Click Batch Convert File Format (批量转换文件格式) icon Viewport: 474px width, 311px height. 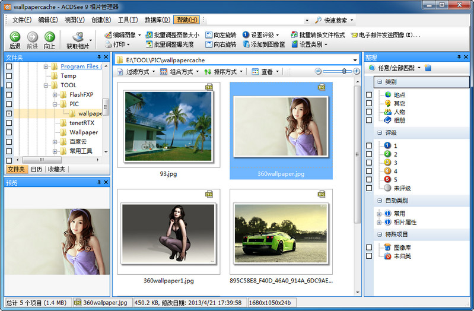tap(294, 35)
